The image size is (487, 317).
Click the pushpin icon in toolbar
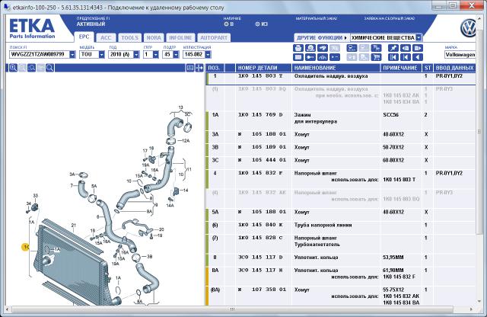tap(393, 48)
